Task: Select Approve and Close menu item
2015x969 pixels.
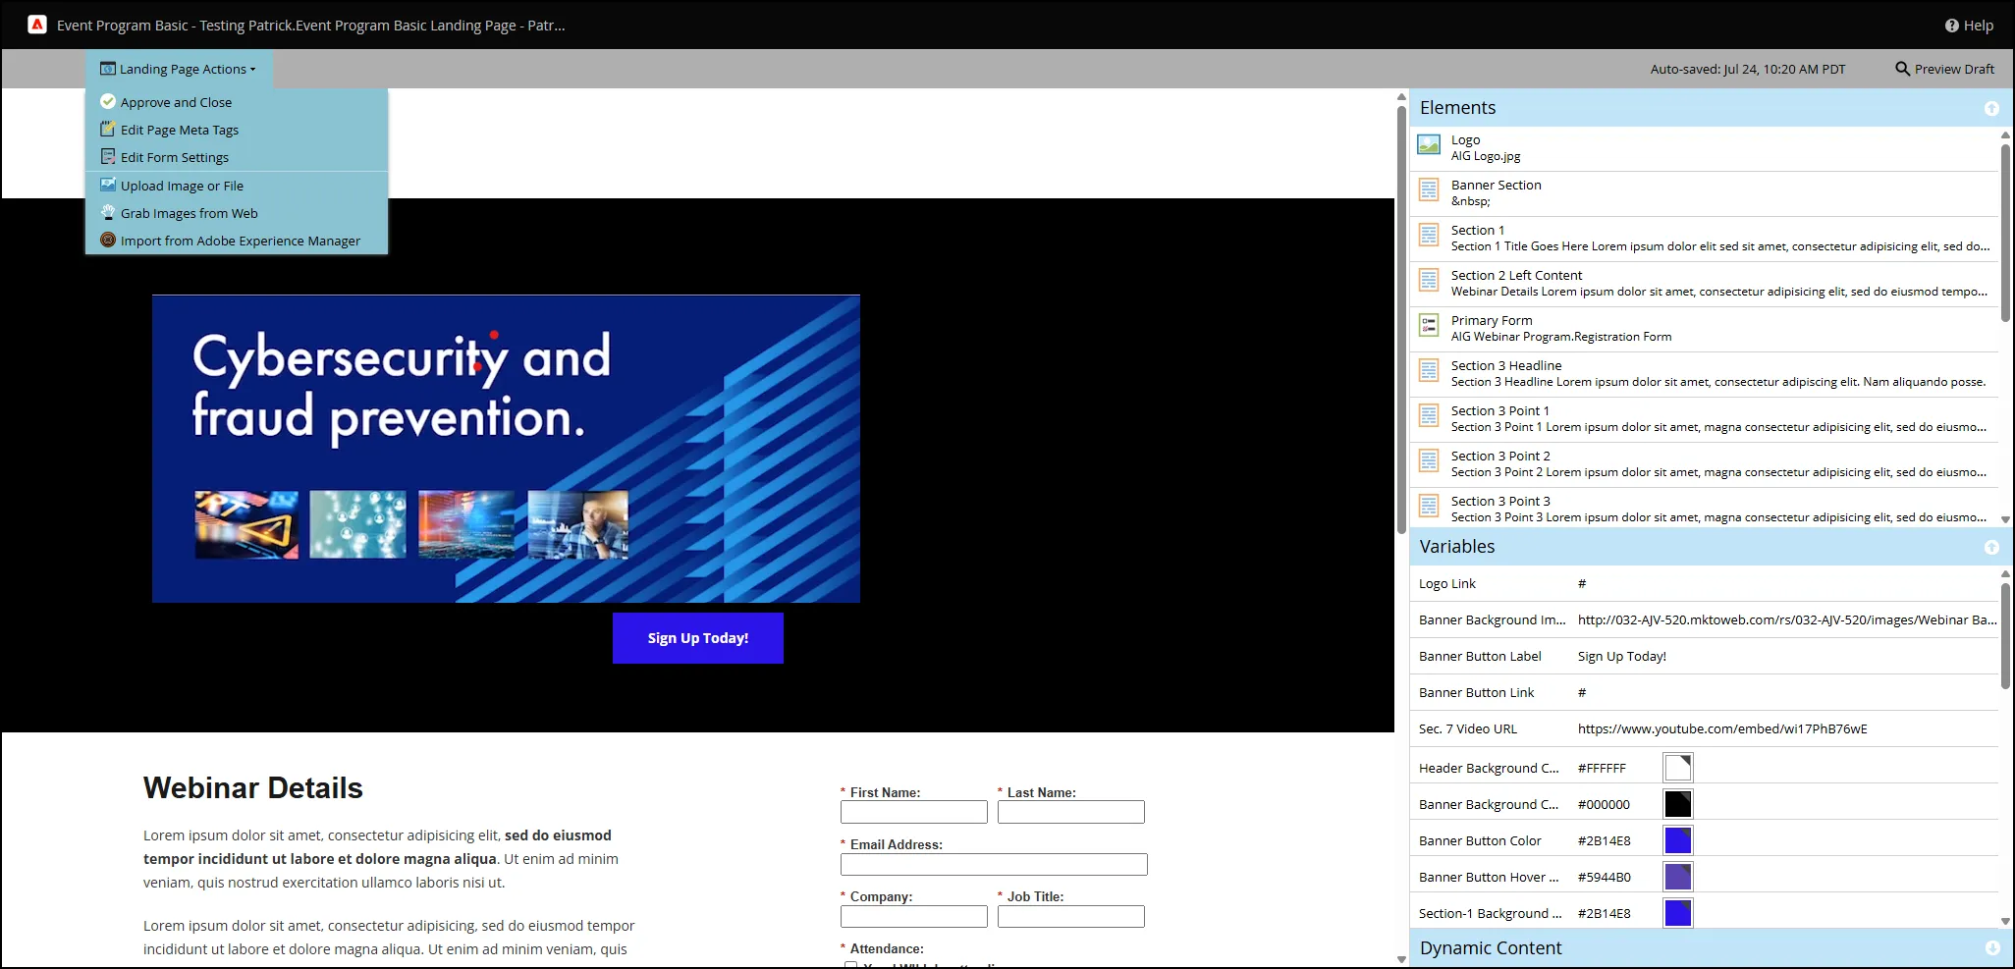Action: click(x=237, y=102)
